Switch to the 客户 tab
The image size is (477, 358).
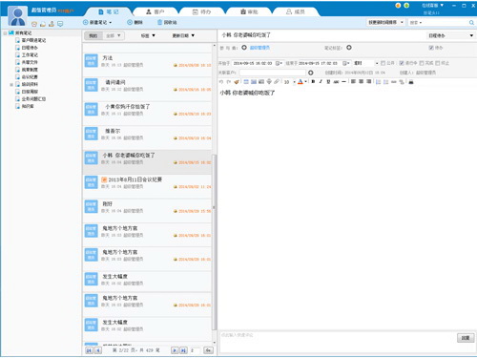[x=155, y=11]
